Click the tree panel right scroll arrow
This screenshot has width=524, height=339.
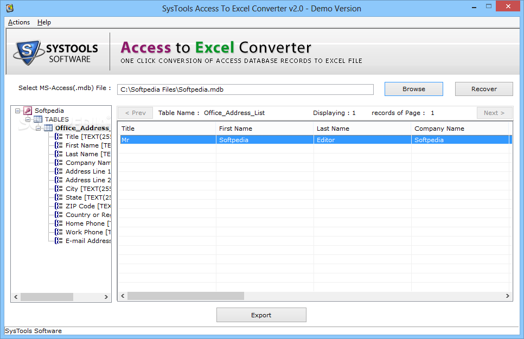[106, 297]
